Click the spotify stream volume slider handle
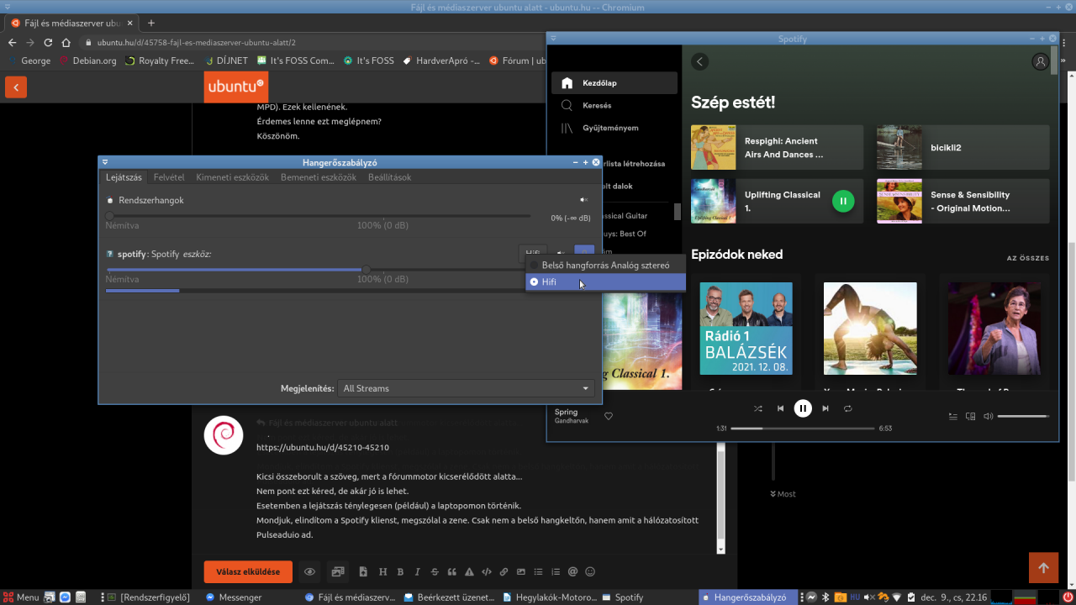 pos(366,270)
